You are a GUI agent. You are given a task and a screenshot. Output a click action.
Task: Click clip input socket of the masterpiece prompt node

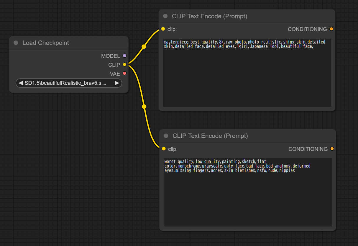point(163,29)
